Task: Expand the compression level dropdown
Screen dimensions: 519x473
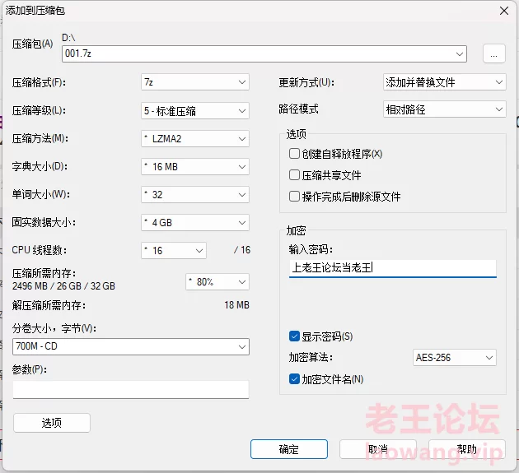Action: point(194,110)
